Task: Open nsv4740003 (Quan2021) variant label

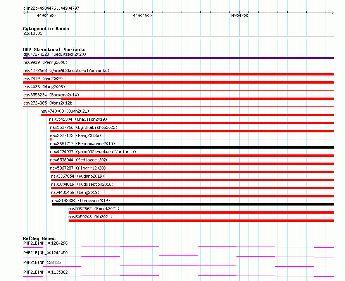Action: [65, 111]
